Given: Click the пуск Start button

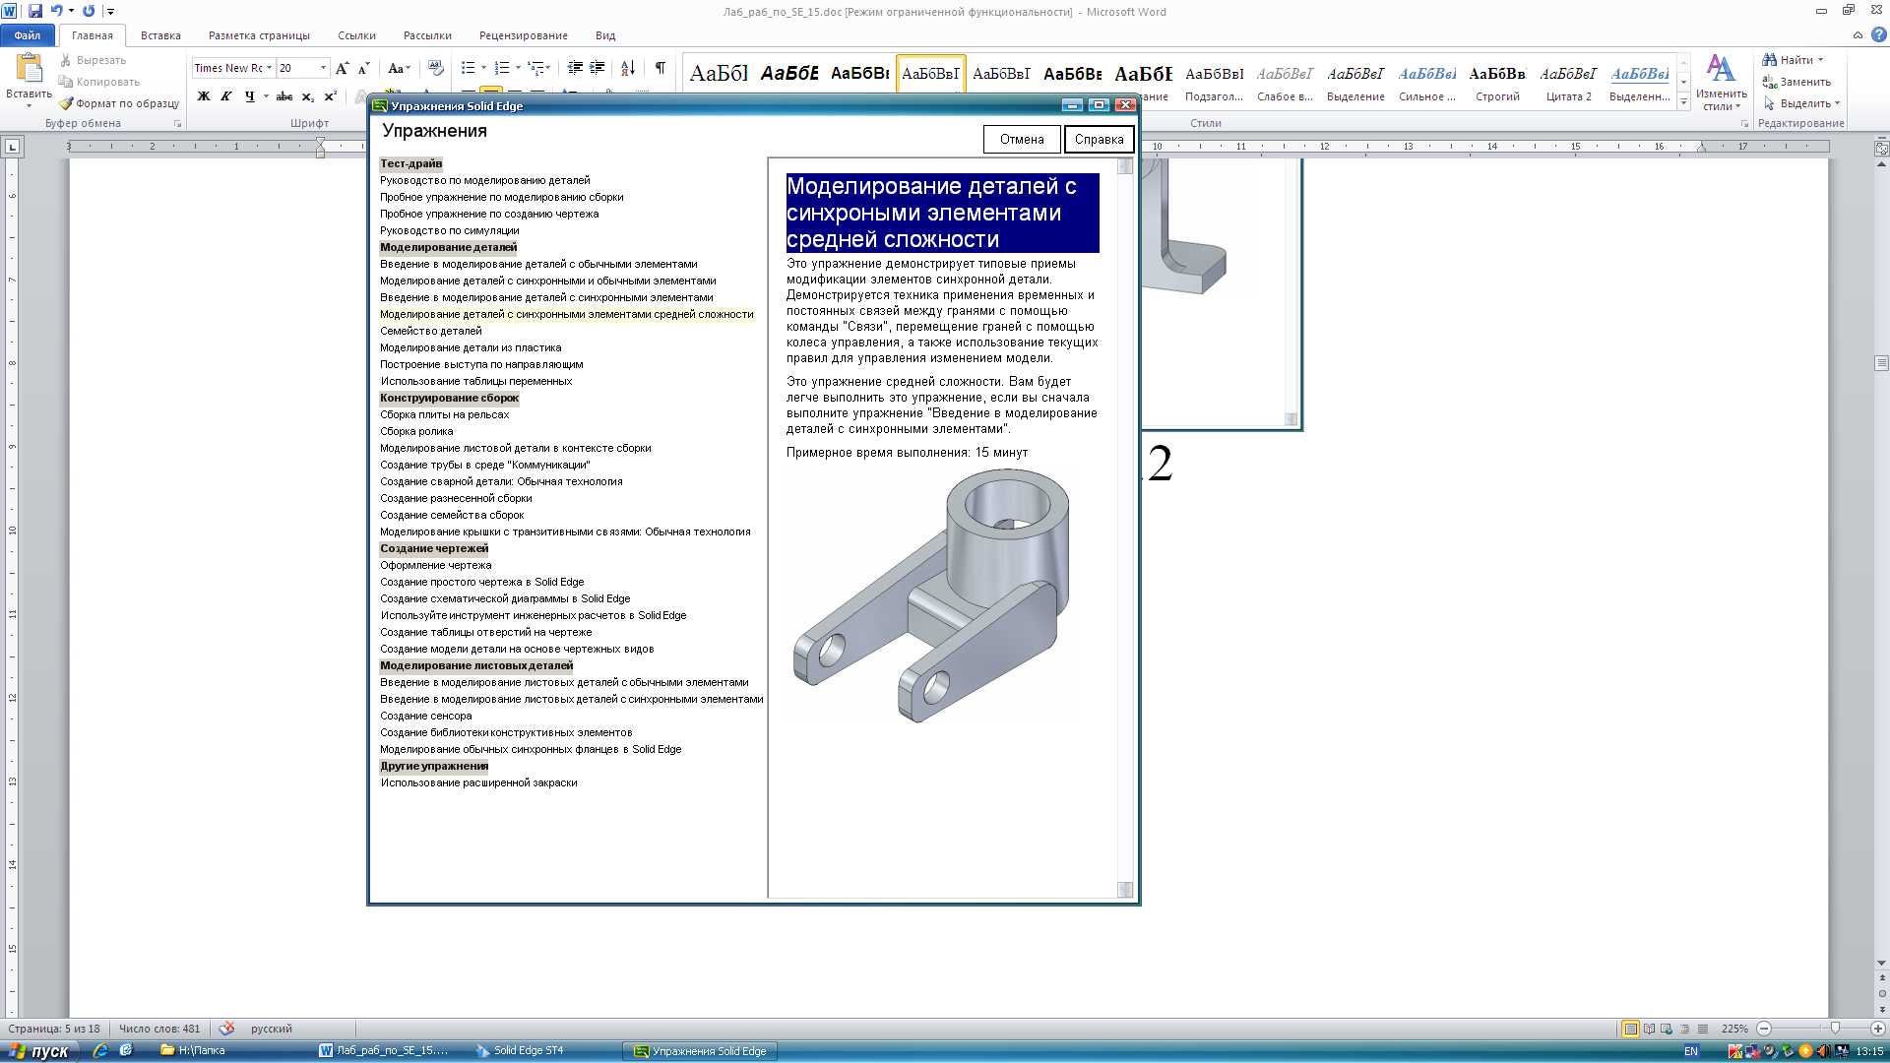Looking at the screenshot, I should coord(37,1051).
